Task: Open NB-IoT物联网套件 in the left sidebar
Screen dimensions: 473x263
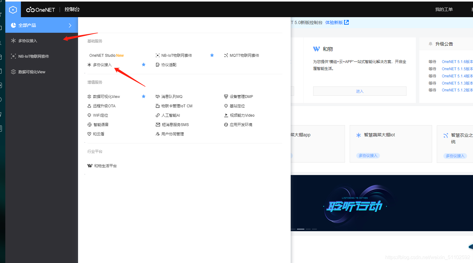Action: tap(42, 56)
